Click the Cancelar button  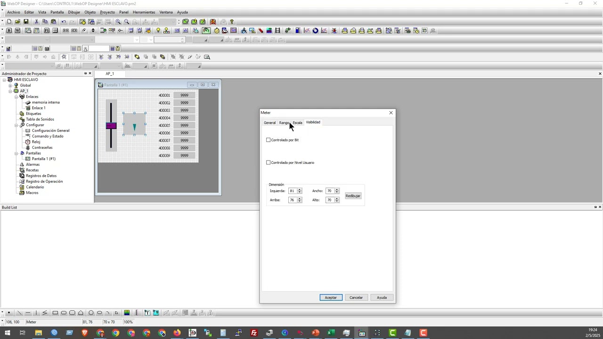click(356, 298)
